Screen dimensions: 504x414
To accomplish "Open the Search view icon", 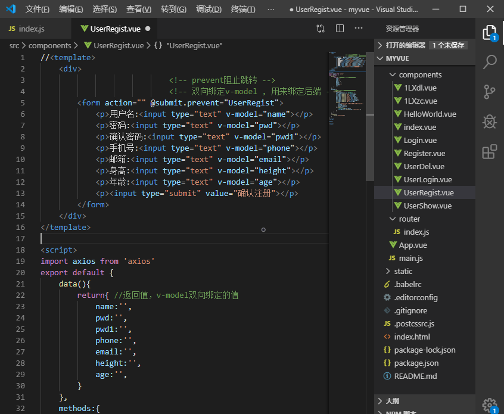I will [489, 61].
